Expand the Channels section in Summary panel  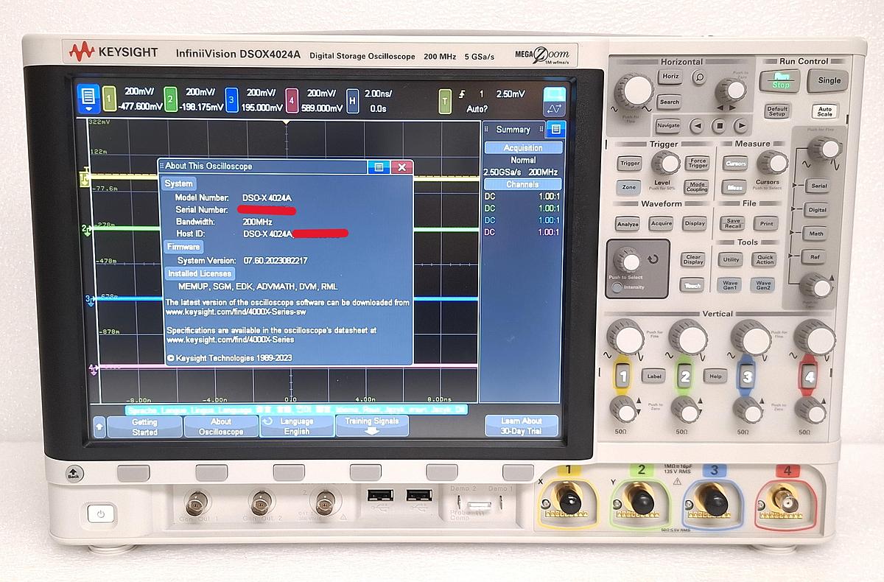522,184
